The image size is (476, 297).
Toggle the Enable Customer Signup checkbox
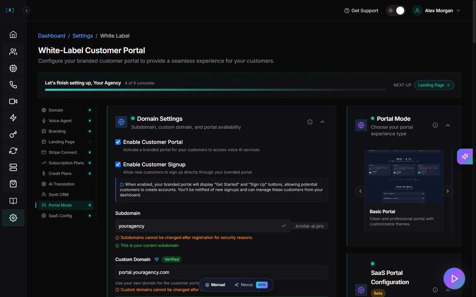(118, 164)
